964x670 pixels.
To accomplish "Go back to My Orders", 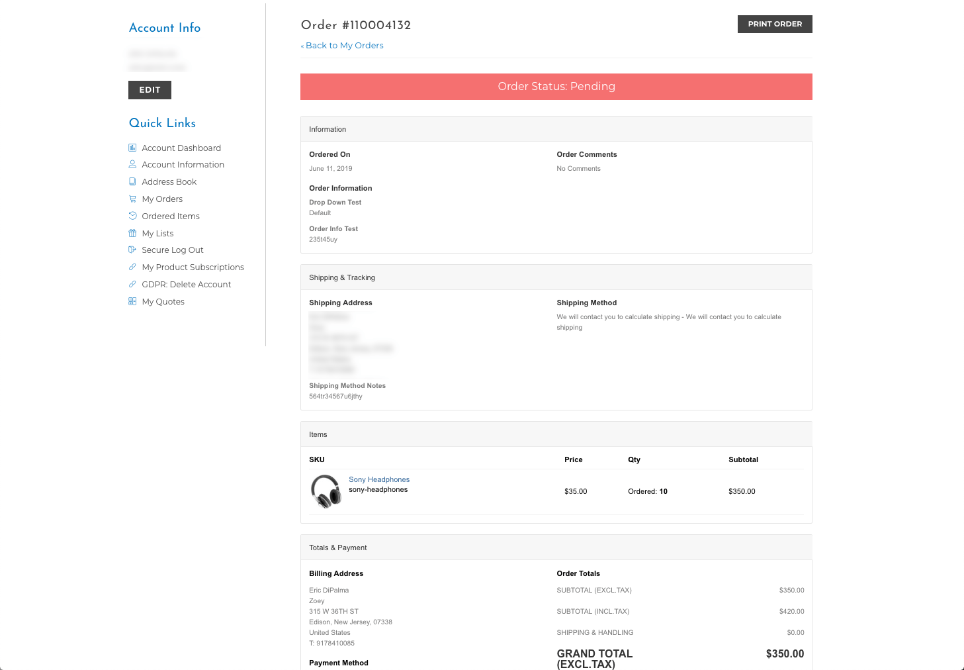I will 342,45.
